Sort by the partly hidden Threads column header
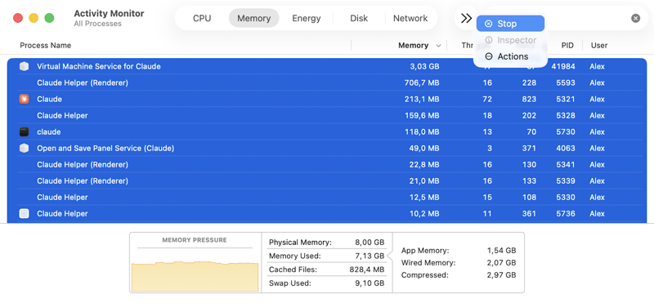The height and width of the screenshot is (303, 654). [467, 46]
